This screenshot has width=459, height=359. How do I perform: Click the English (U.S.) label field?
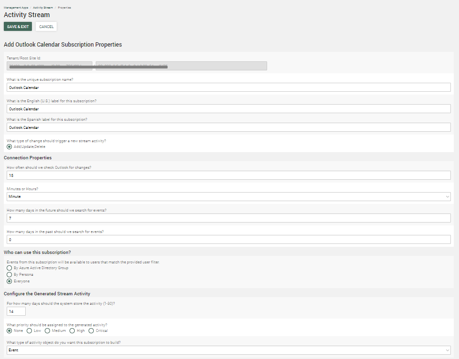(229, 109)
